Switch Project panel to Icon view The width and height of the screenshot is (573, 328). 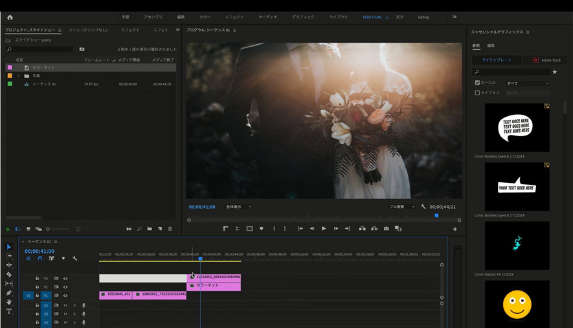28,229
